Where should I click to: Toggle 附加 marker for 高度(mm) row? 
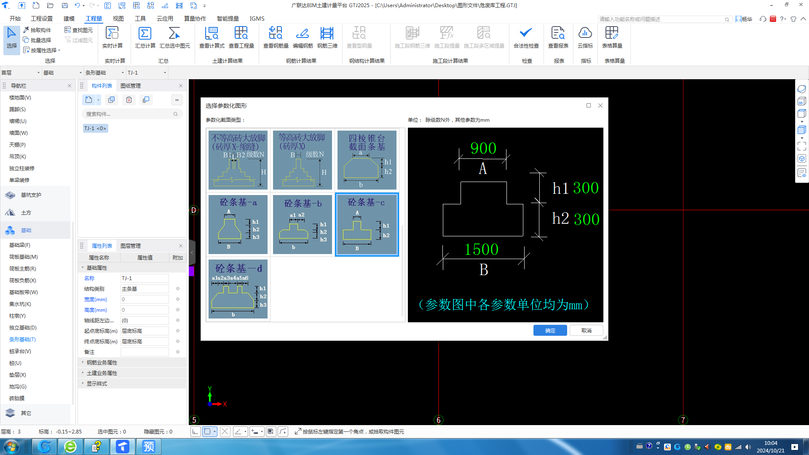(x=178, y=310)
